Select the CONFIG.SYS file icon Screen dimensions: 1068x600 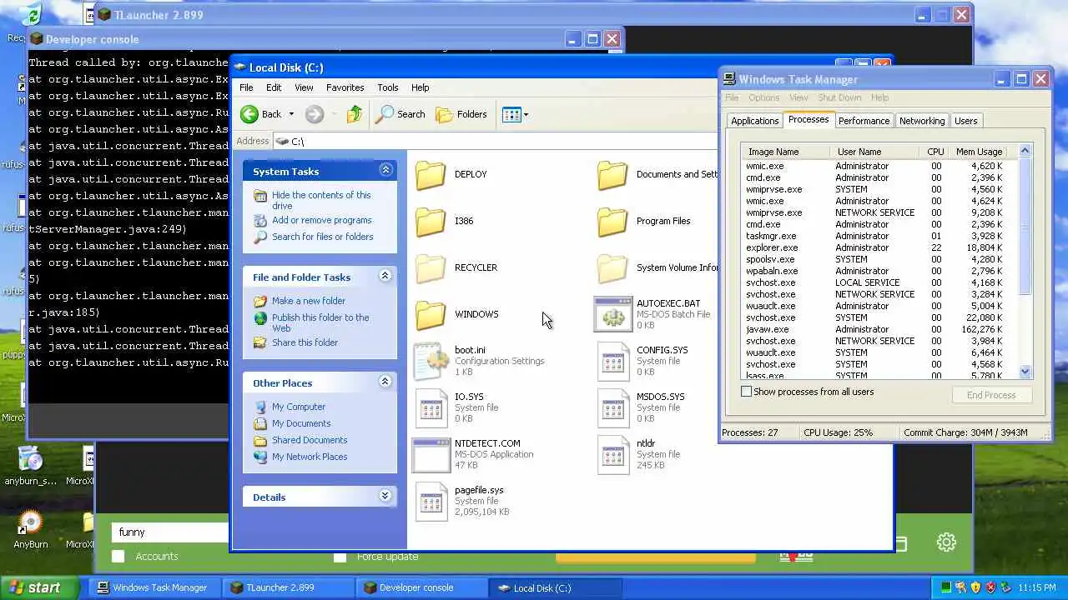point(613,361)
